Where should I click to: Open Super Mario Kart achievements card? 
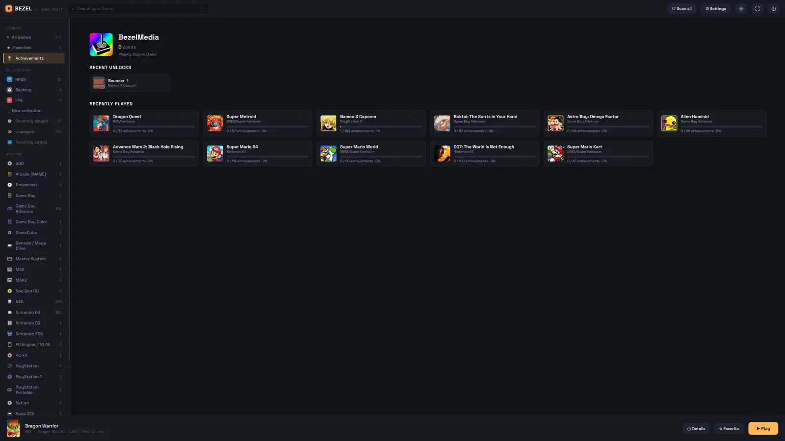click(x=598, y=153)
